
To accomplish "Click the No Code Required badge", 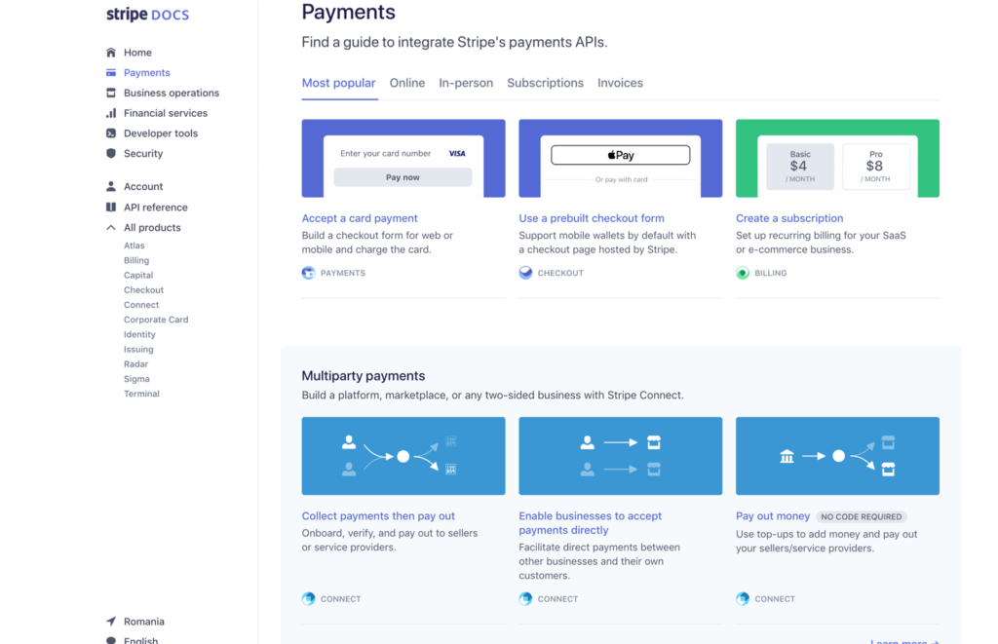I will tap(862, 516).
